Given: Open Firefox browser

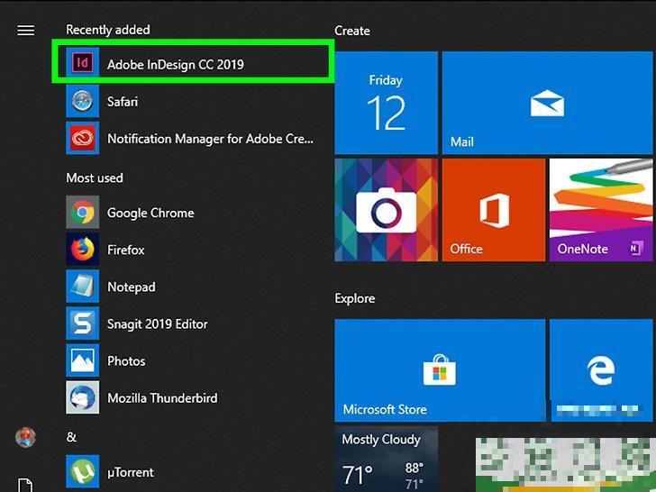Looking at the screenshot, I should pyautogui.click(x=125, y=250).
